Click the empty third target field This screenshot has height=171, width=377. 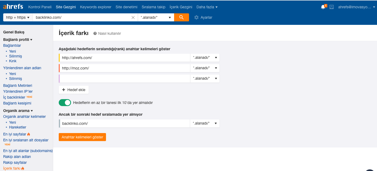[125, 79]
